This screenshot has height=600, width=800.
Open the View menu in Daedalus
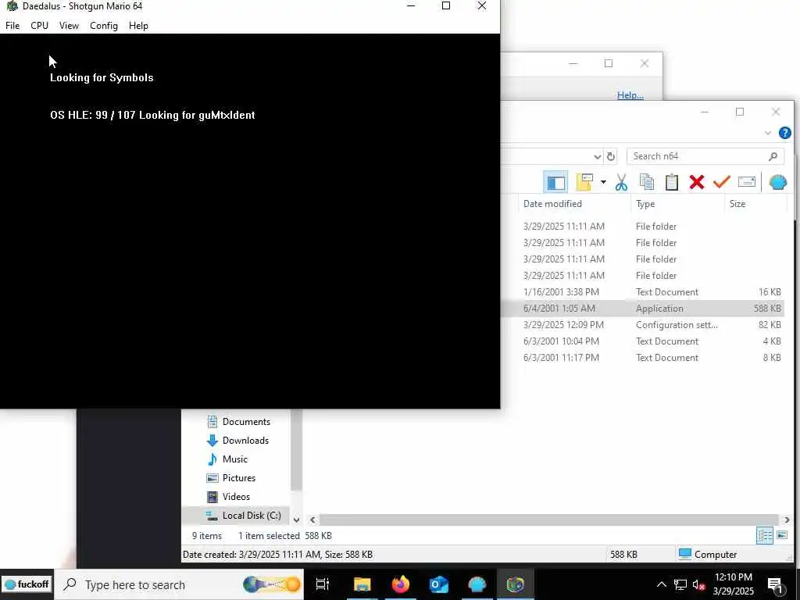coord(69,26)
